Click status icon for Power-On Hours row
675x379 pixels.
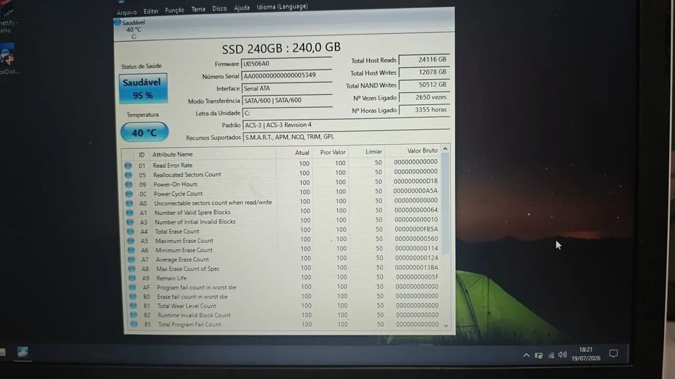pyautogui.click(x=128, y=184)
